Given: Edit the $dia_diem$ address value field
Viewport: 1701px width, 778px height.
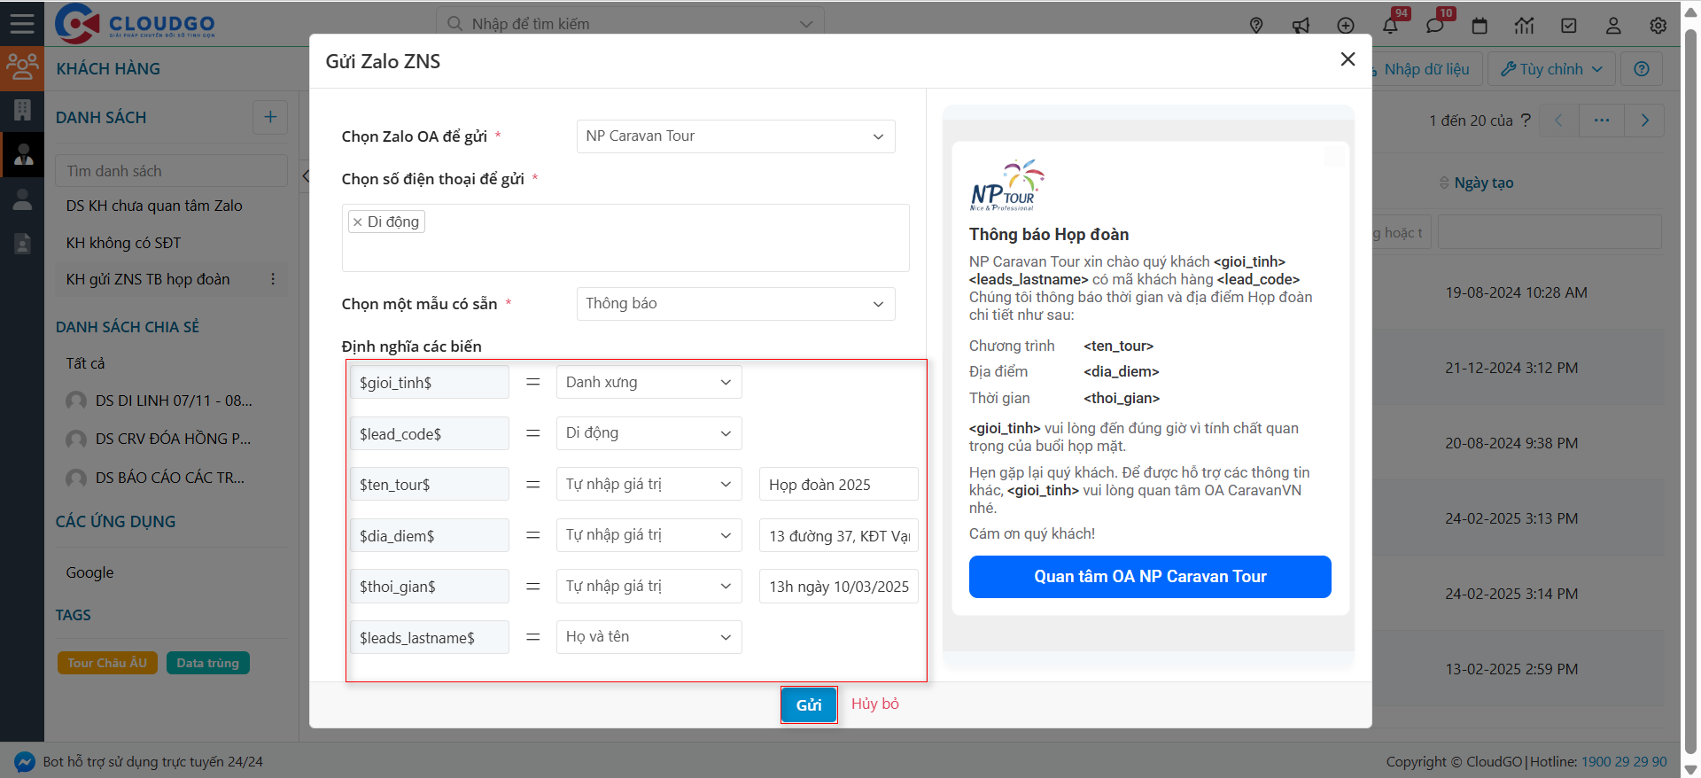Looking at the screenshot, I should (x=838, y=535).
